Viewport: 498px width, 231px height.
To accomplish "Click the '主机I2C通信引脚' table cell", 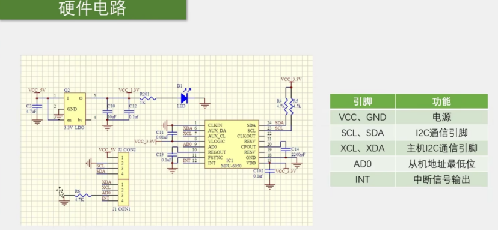I will pos(441,148).
